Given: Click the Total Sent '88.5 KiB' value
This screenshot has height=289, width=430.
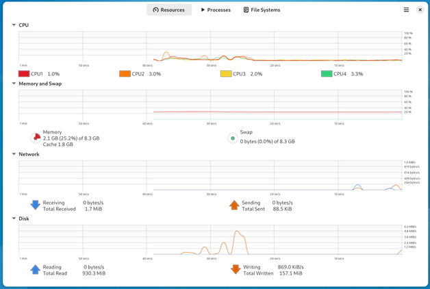Looking at the screenshot, I should [282, 209].
